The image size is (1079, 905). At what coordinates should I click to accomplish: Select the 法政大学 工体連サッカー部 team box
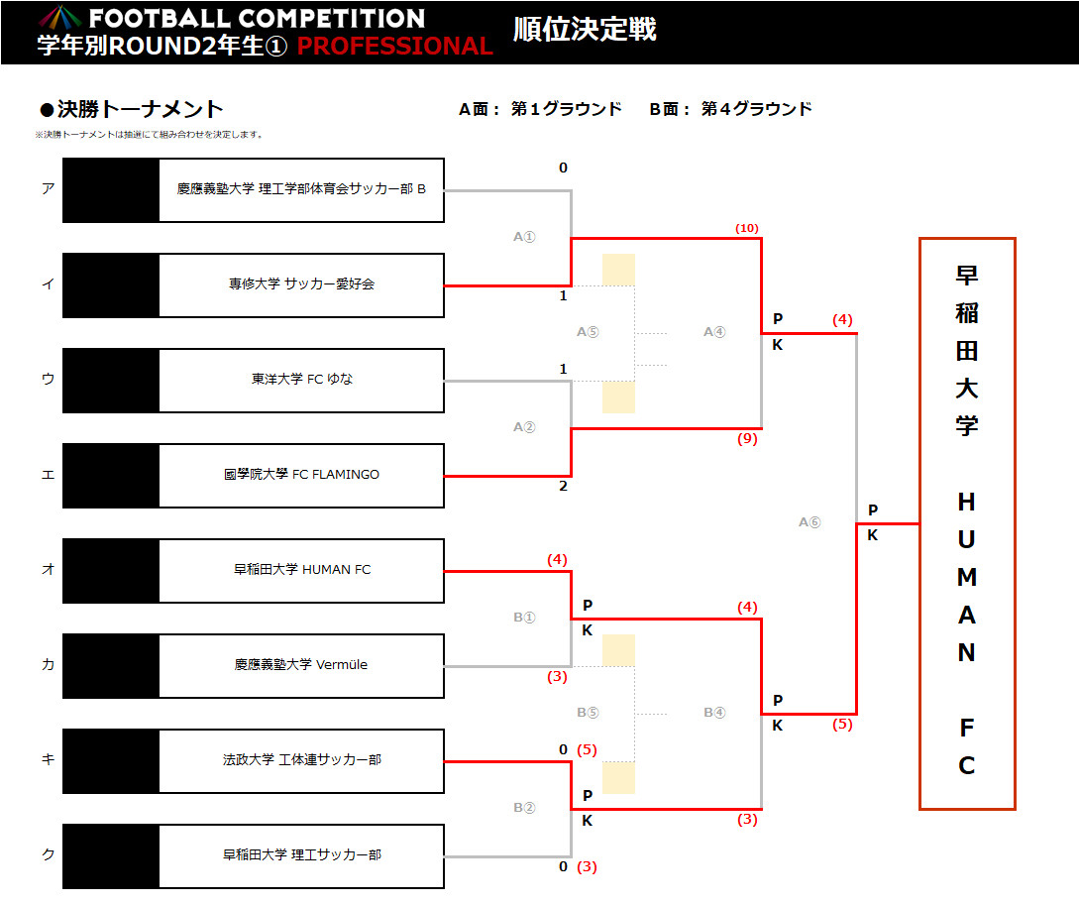point(301,761)
